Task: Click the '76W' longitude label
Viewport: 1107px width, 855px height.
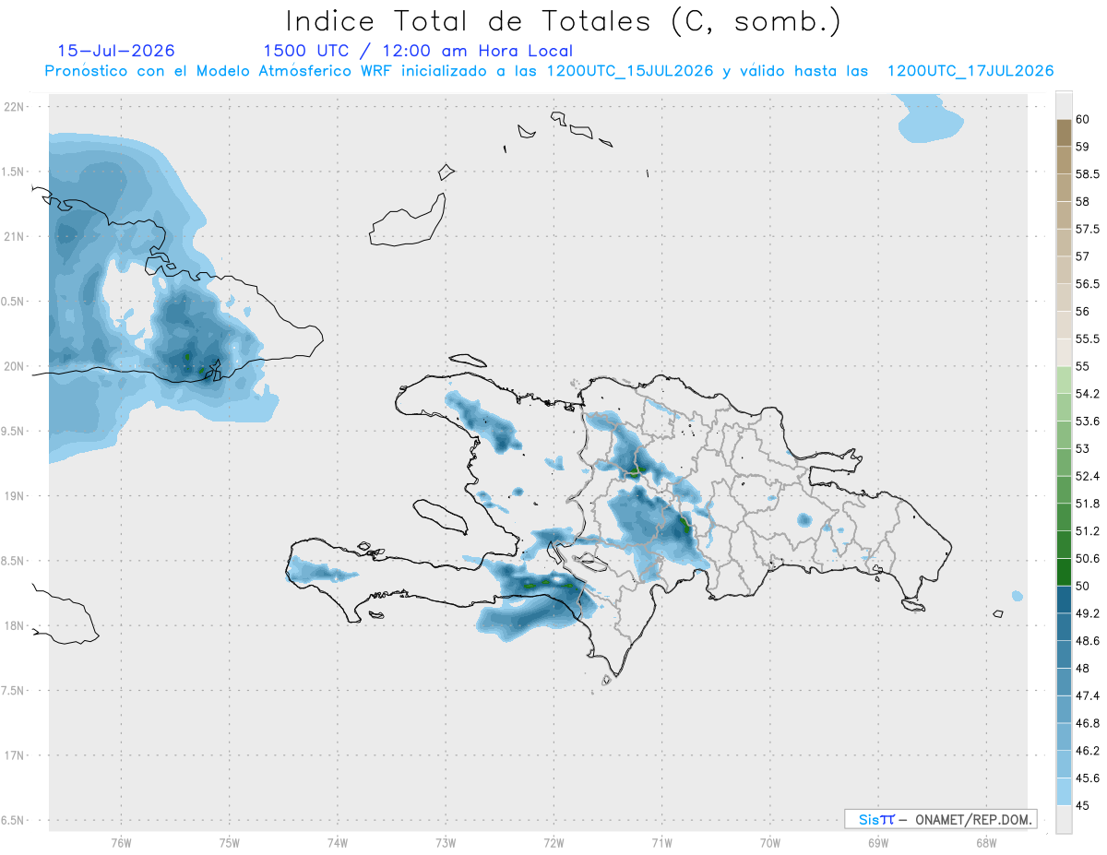Action: pyautogui.click(x=121, y=843)
